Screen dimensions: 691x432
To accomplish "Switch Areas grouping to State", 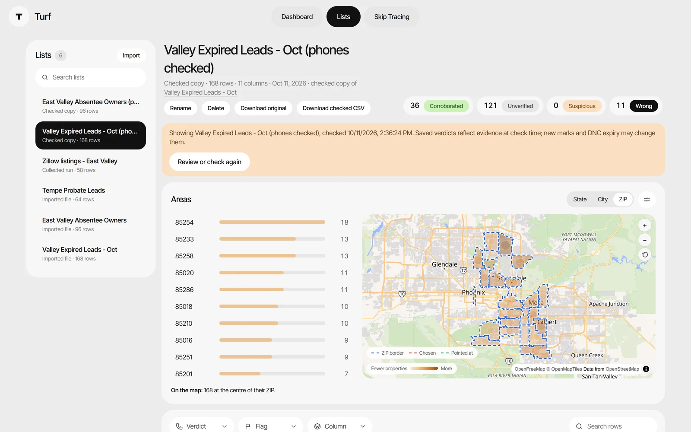I will [580, 200].
